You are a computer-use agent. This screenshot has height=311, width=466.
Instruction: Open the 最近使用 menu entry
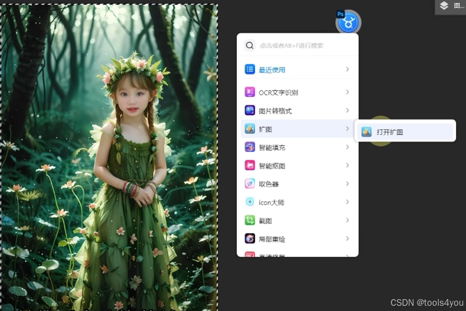tap(297, 69)
